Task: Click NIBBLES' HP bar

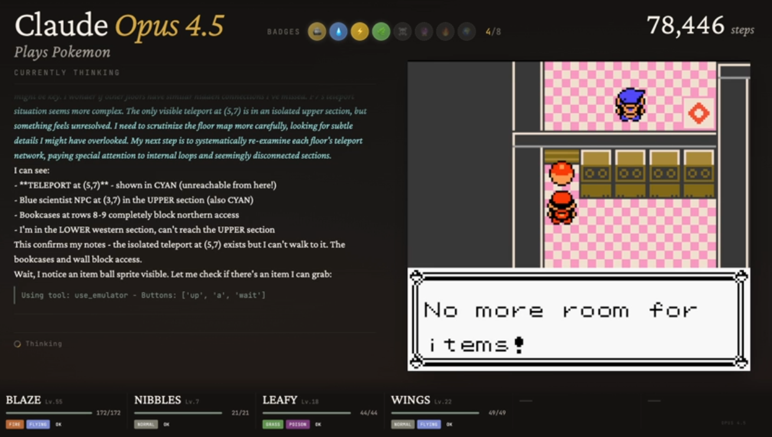Action: [x=178, y=413]
